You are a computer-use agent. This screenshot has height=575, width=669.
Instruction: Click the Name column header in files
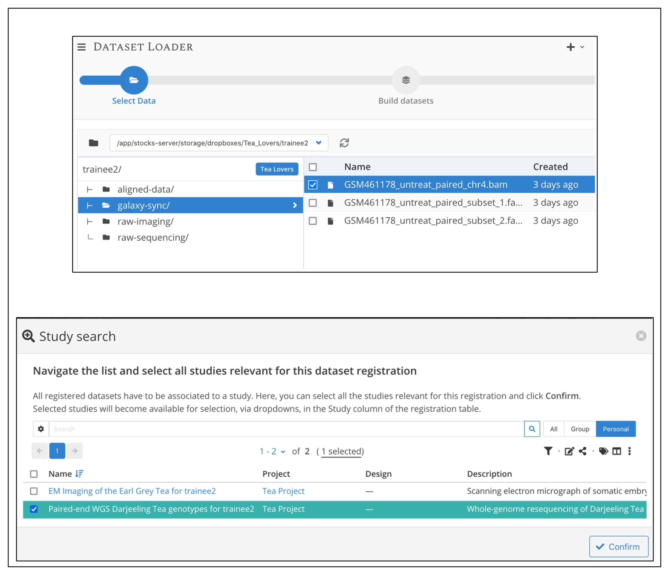tap(357, 167)
